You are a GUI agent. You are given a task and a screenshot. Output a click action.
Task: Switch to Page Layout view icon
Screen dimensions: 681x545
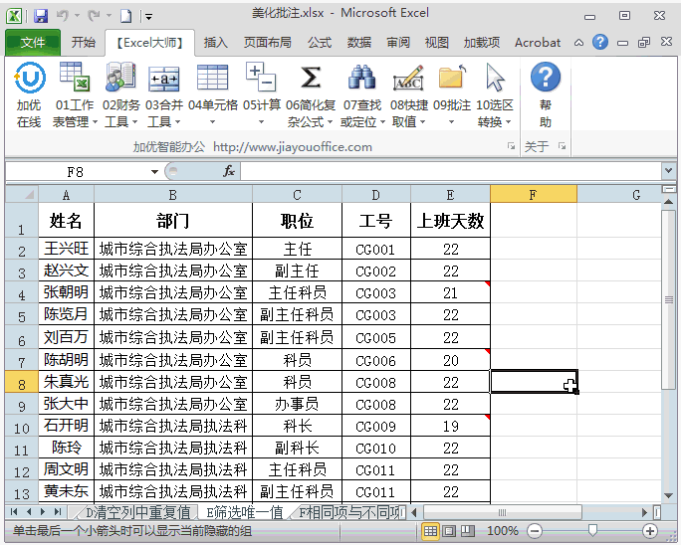(x=449, y=531)
